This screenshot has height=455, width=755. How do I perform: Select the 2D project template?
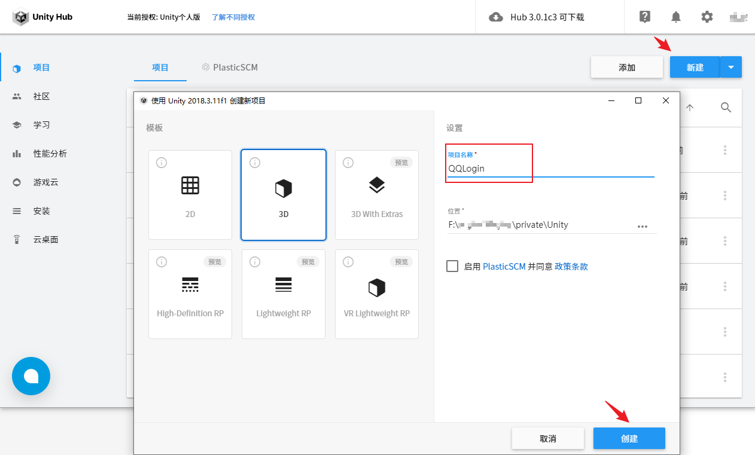point(190,194)
